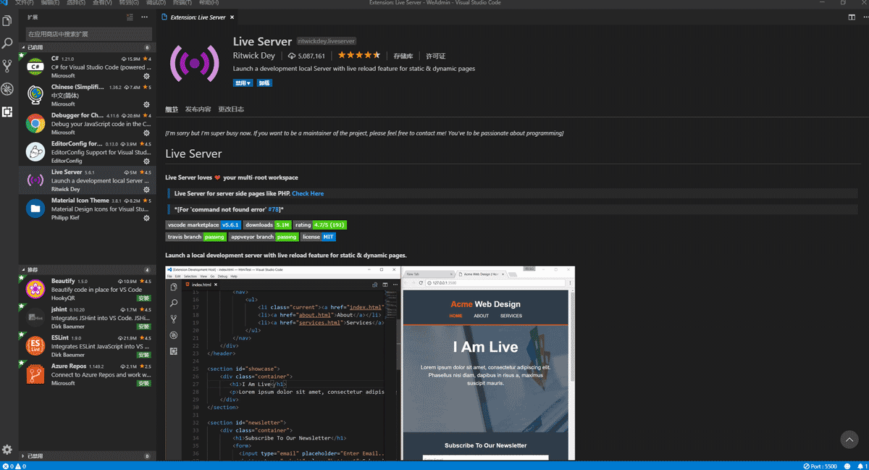Click the extension marketplace search box
869x470 pixels.
tap(88, 34)
